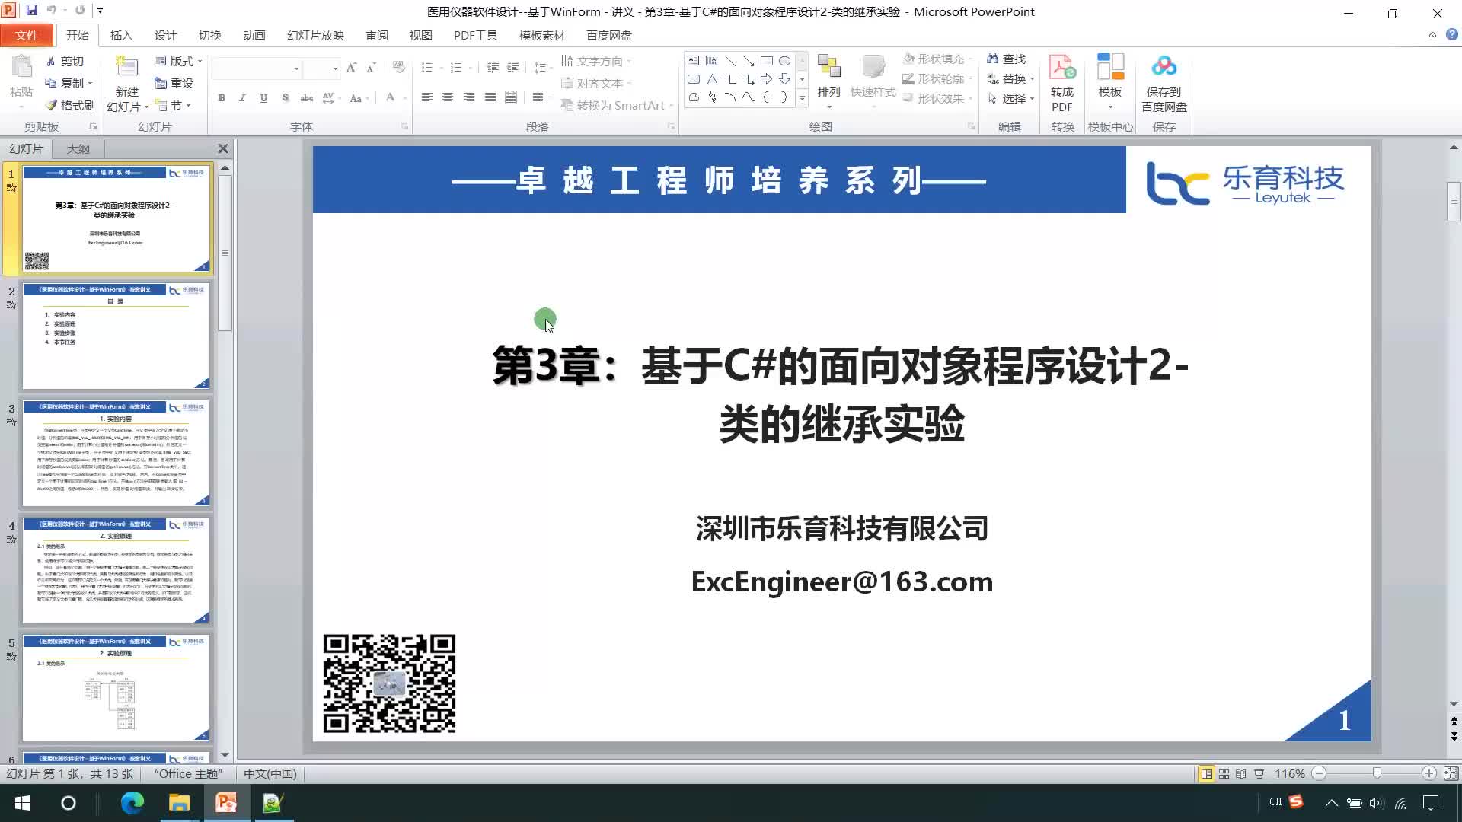The width and height of the screenshot is (1462, 822).
Task: Click the Zoom out minus button
Action: coord(1319,773)
